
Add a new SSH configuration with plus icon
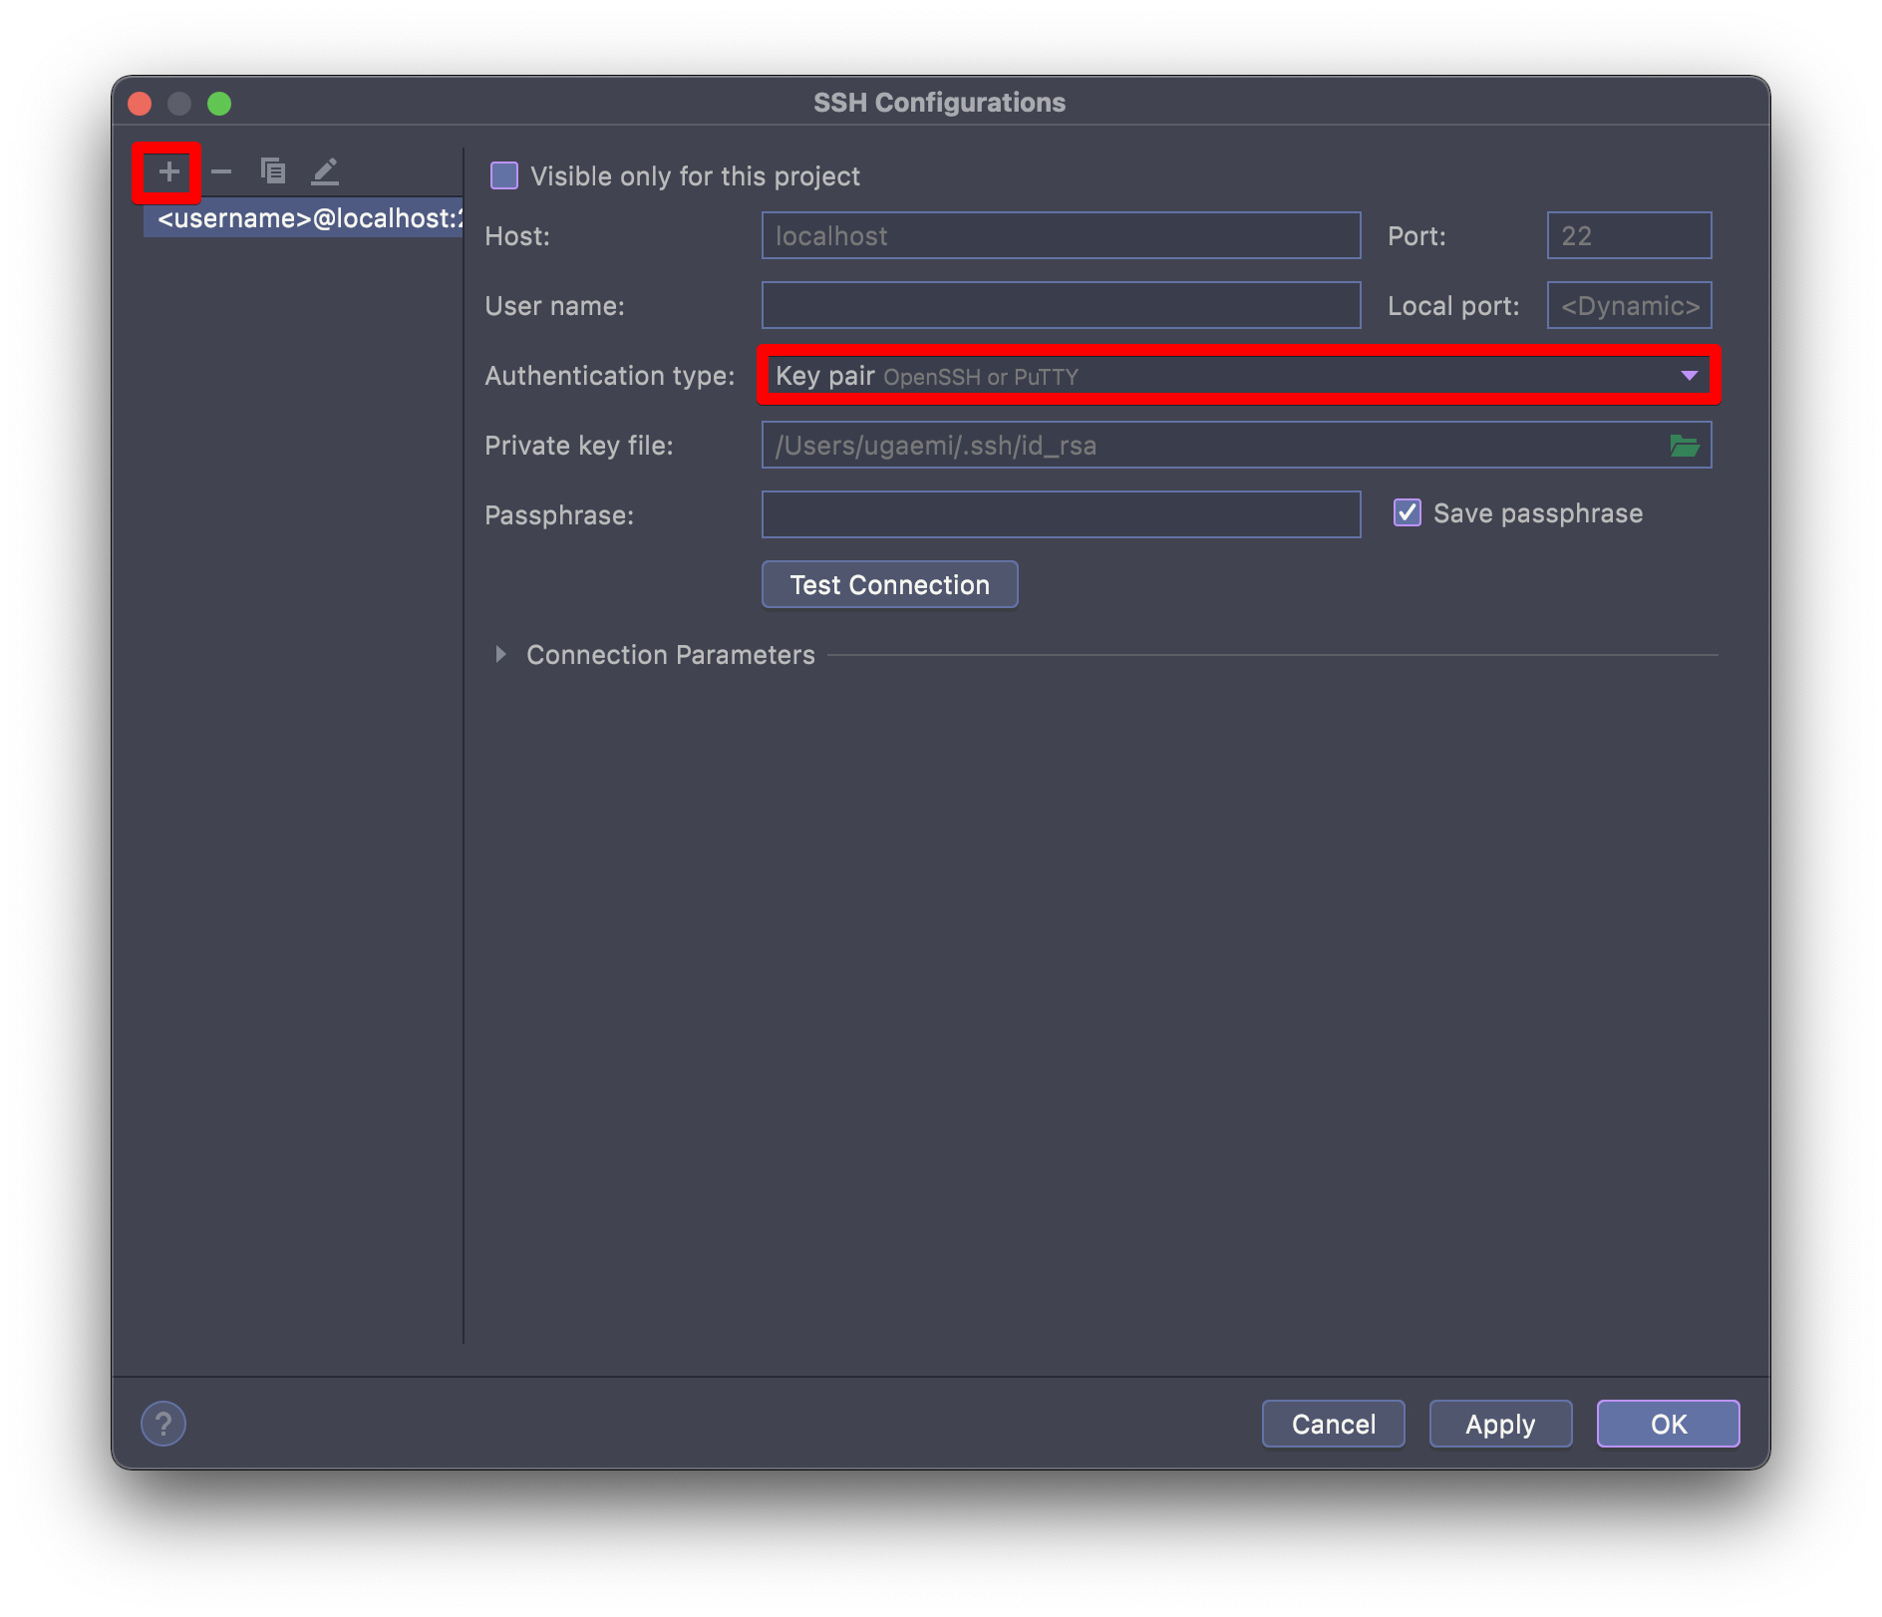[x=168, y=171]
